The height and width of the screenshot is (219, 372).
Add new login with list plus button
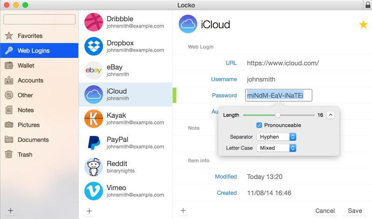(x=89, y=211)
